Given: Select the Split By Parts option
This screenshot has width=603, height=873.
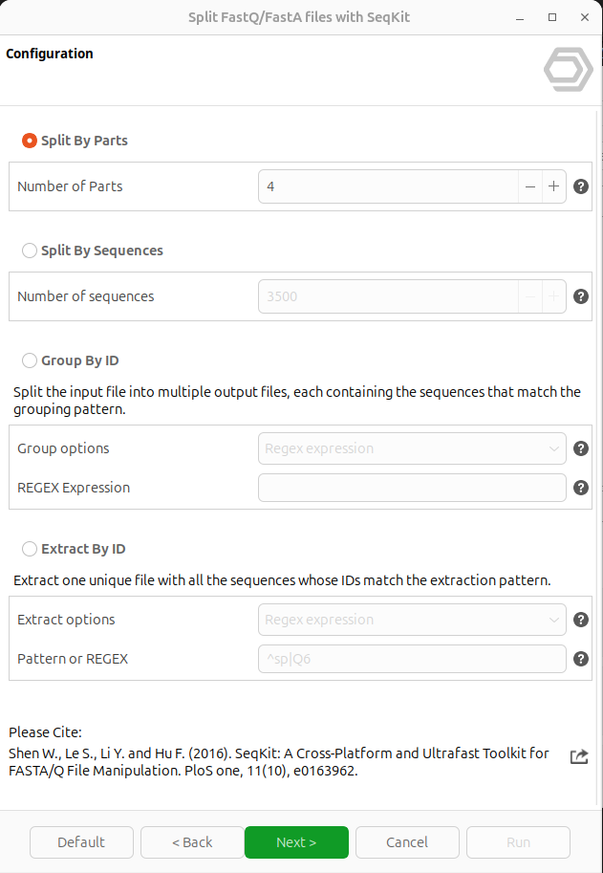Looking at the screenshot, I should [30, 141].
